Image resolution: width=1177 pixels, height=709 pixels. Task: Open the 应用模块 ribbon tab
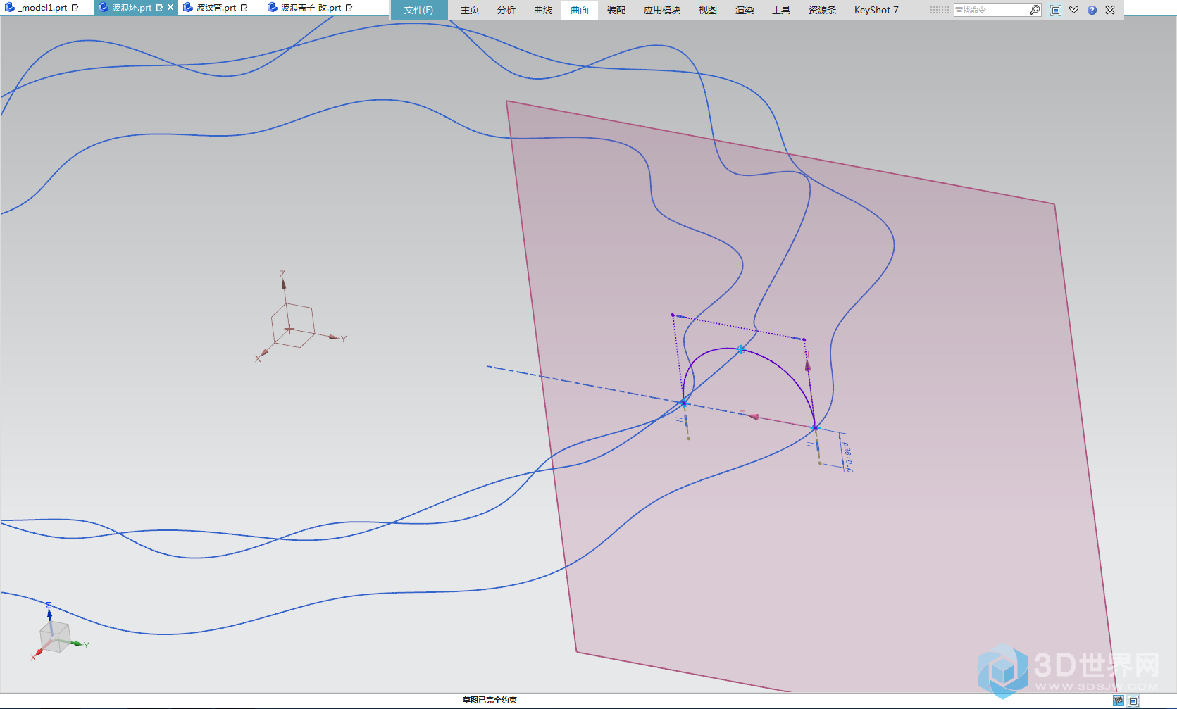point(662,10)
